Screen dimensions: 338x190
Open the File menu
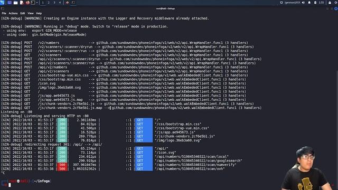pos(4,13)
